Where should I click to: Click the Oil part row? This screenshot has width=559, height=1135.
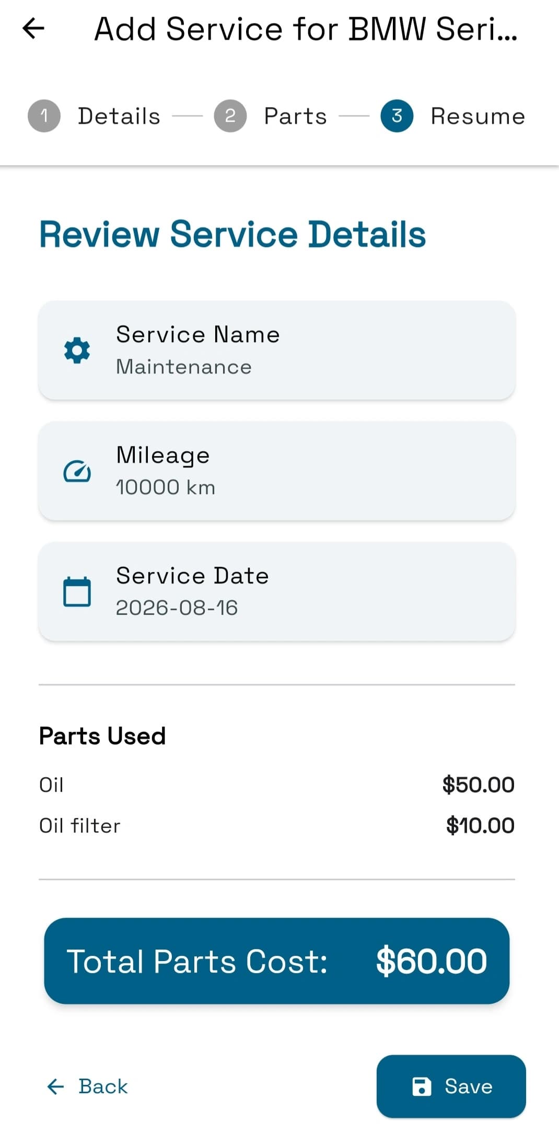(x=277, y=785)
